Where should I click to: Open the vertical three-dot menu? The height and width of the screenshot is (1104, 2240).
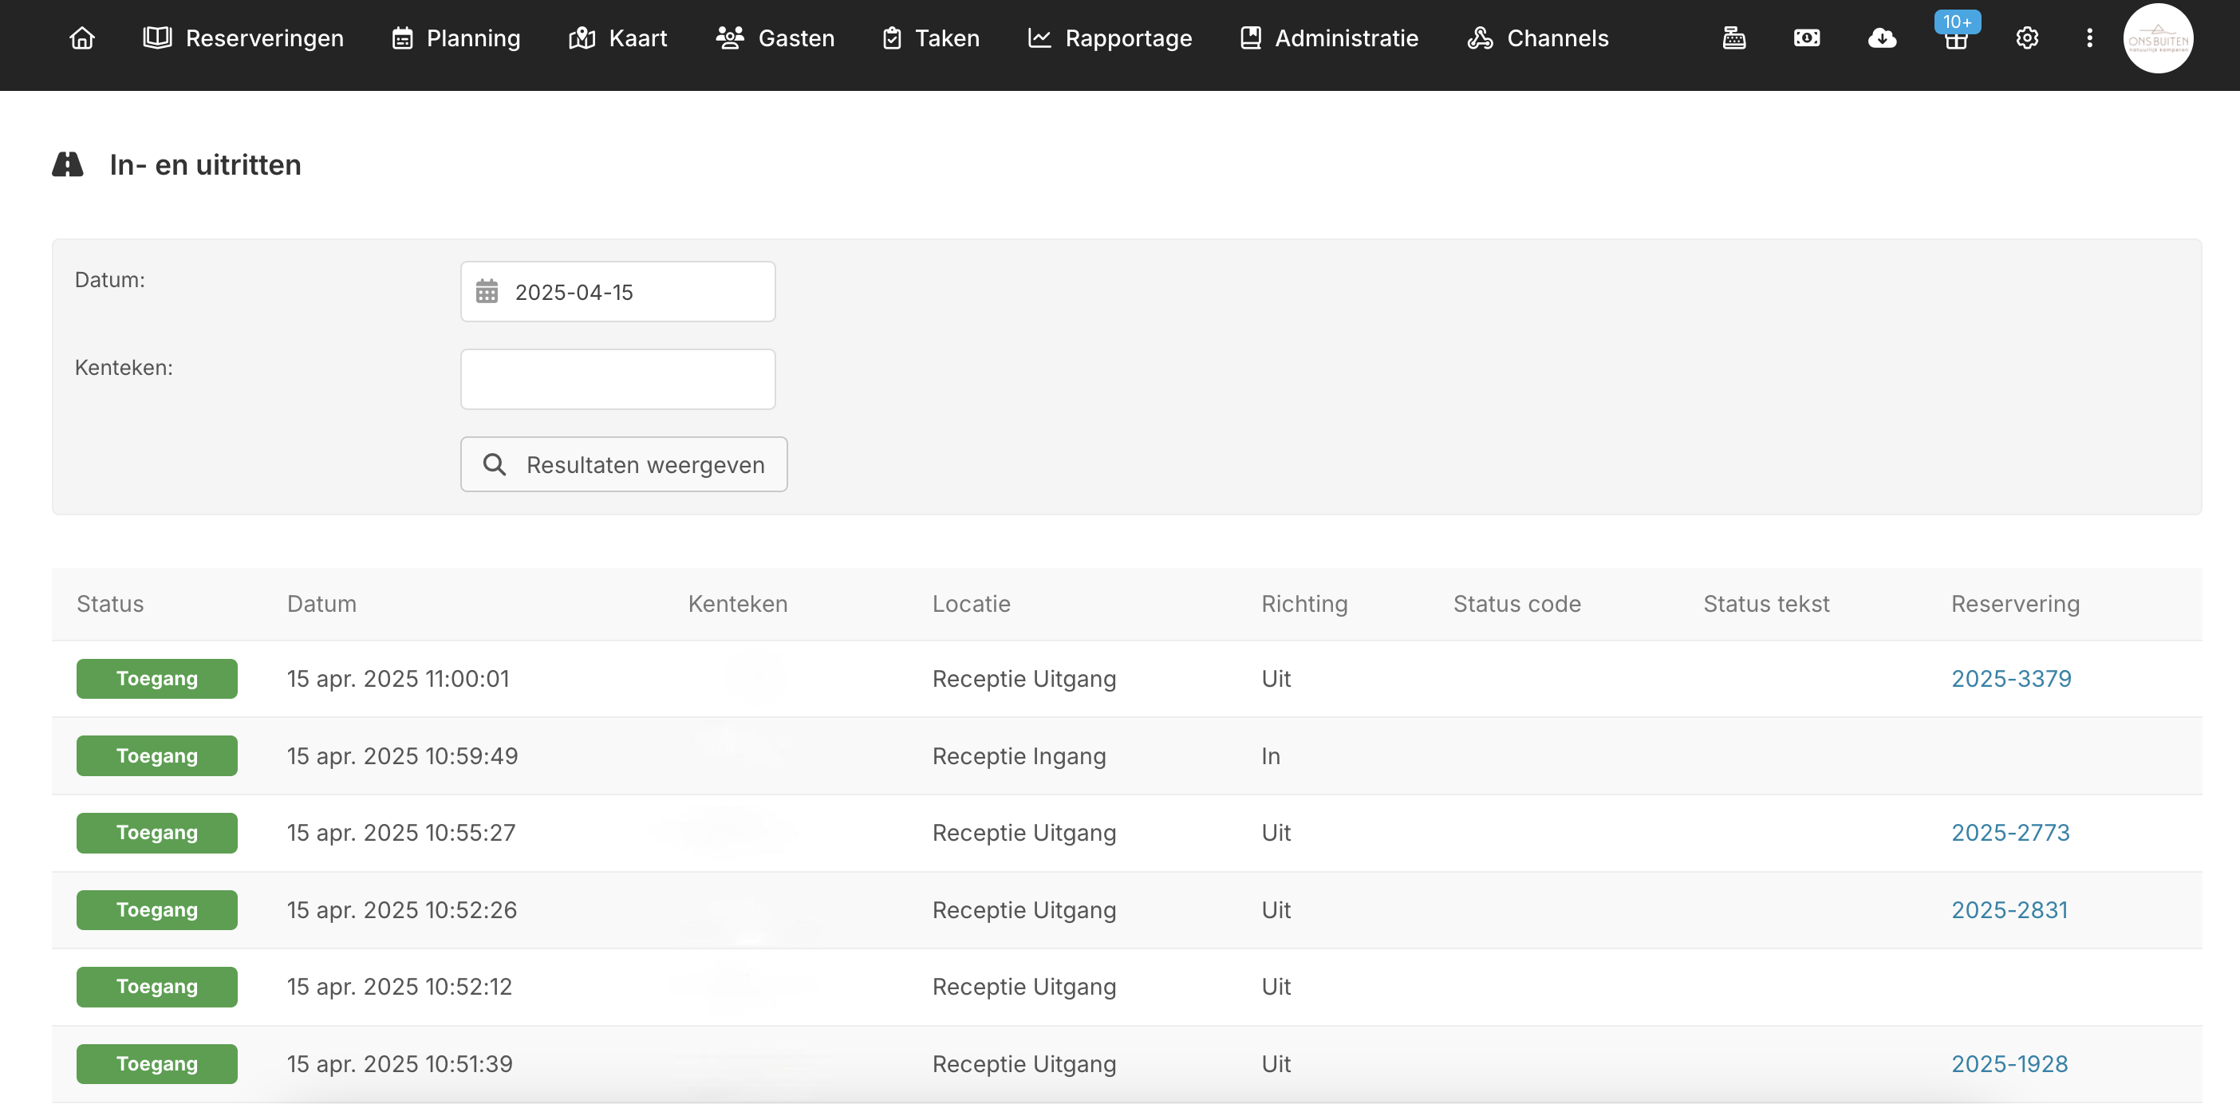(x=2089, y=38)
